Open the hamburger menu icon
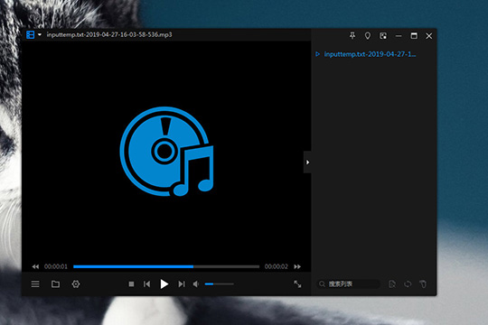 (35, 284)
